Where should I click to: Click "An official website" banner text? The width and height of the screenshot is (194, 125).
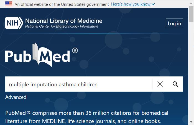click(x=62, y=4)
